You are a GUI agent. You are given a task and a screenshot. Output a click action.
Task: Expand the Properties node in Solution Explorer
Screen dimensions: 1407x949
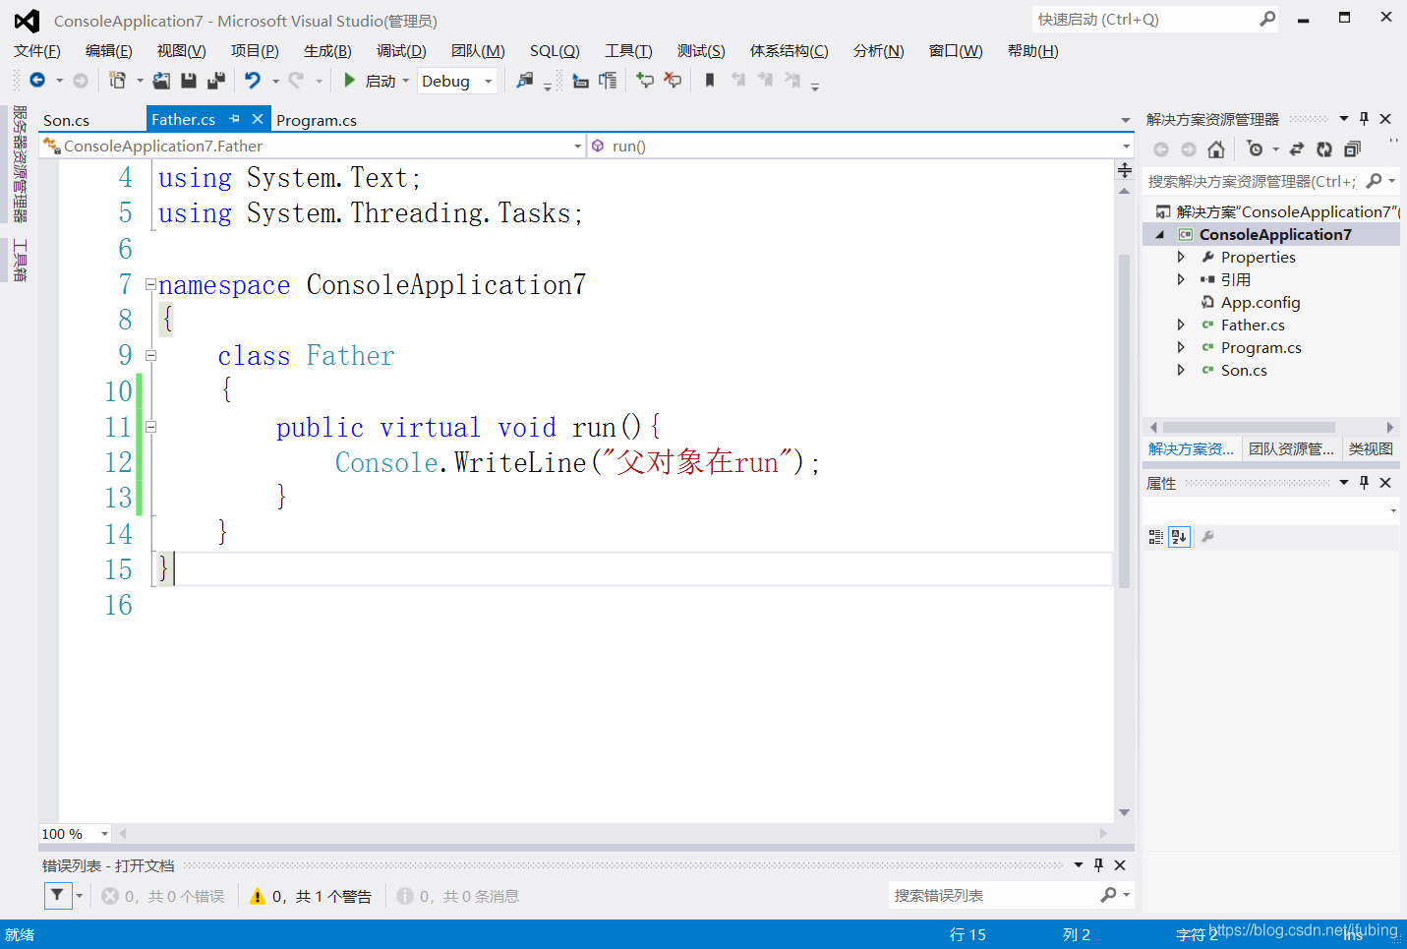click(1181, 257)
